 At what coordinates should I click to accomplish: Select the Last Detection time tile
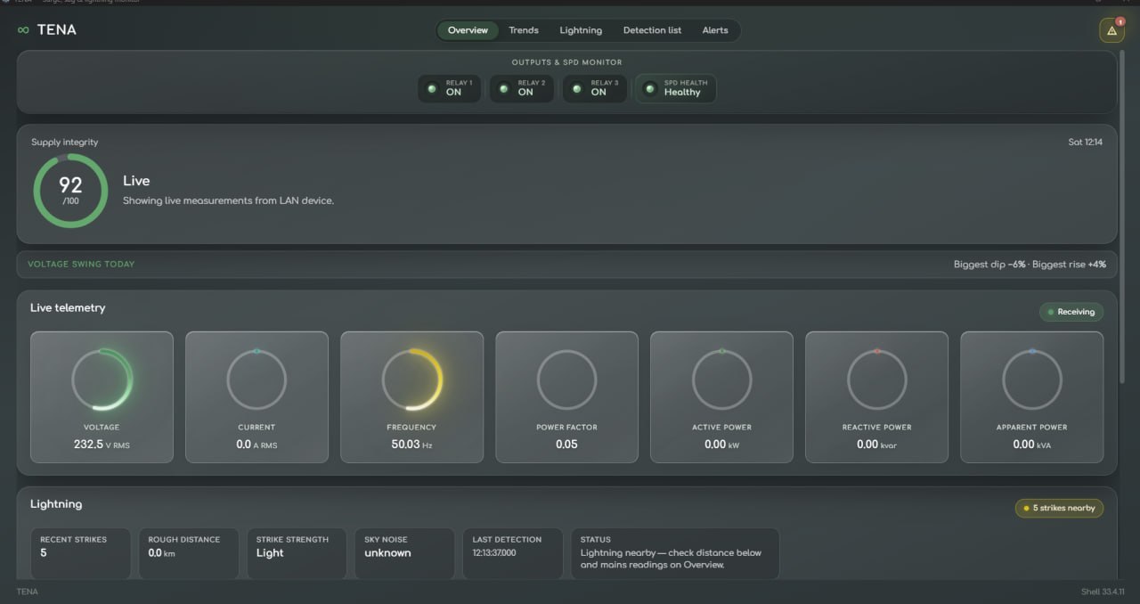pyautogui.click(x=512, y=553)
